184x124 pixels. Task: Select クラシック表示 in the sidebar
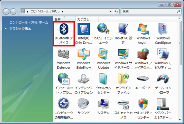tap(20, 28)
